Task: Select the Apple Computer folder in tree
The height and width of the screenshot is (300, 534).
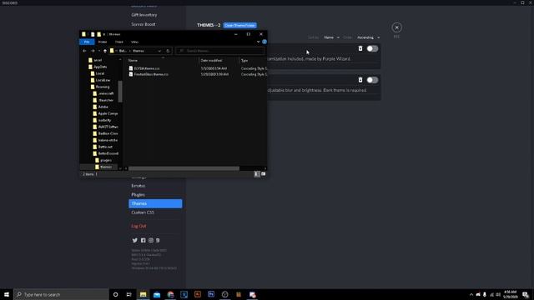Action: click(x=105, y=113)
